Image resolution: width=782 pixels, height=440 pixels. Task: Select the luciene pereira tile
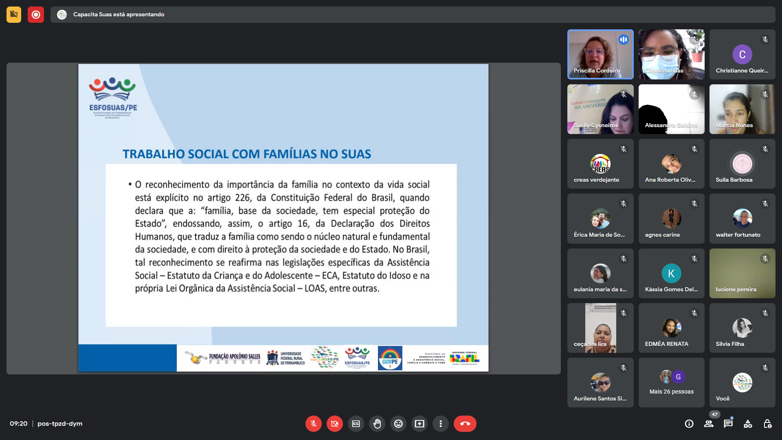pos(742,273)
